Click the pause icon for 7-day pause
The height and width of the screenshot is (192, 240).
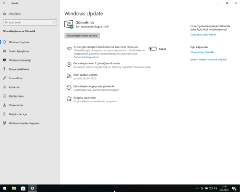69,64
